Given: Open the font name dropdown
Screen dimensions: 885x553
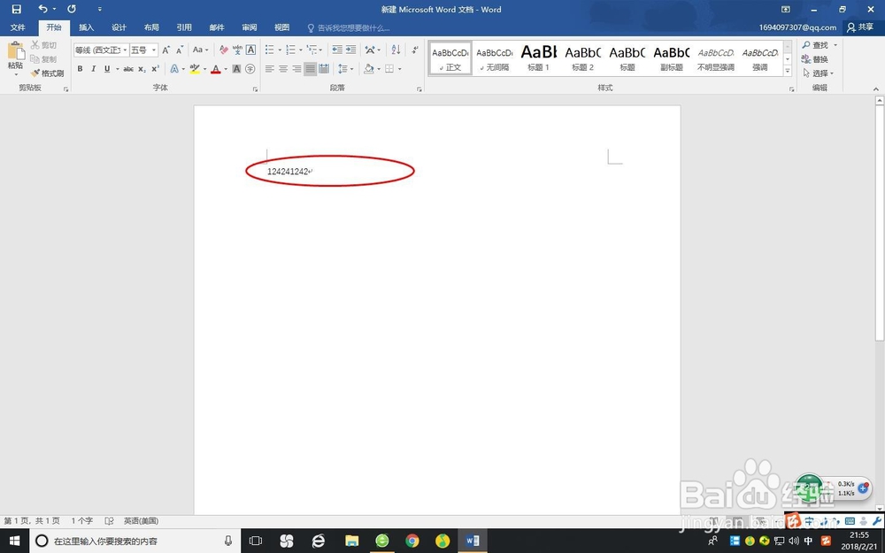Looking at the screenshot, I should click(125, 50).
